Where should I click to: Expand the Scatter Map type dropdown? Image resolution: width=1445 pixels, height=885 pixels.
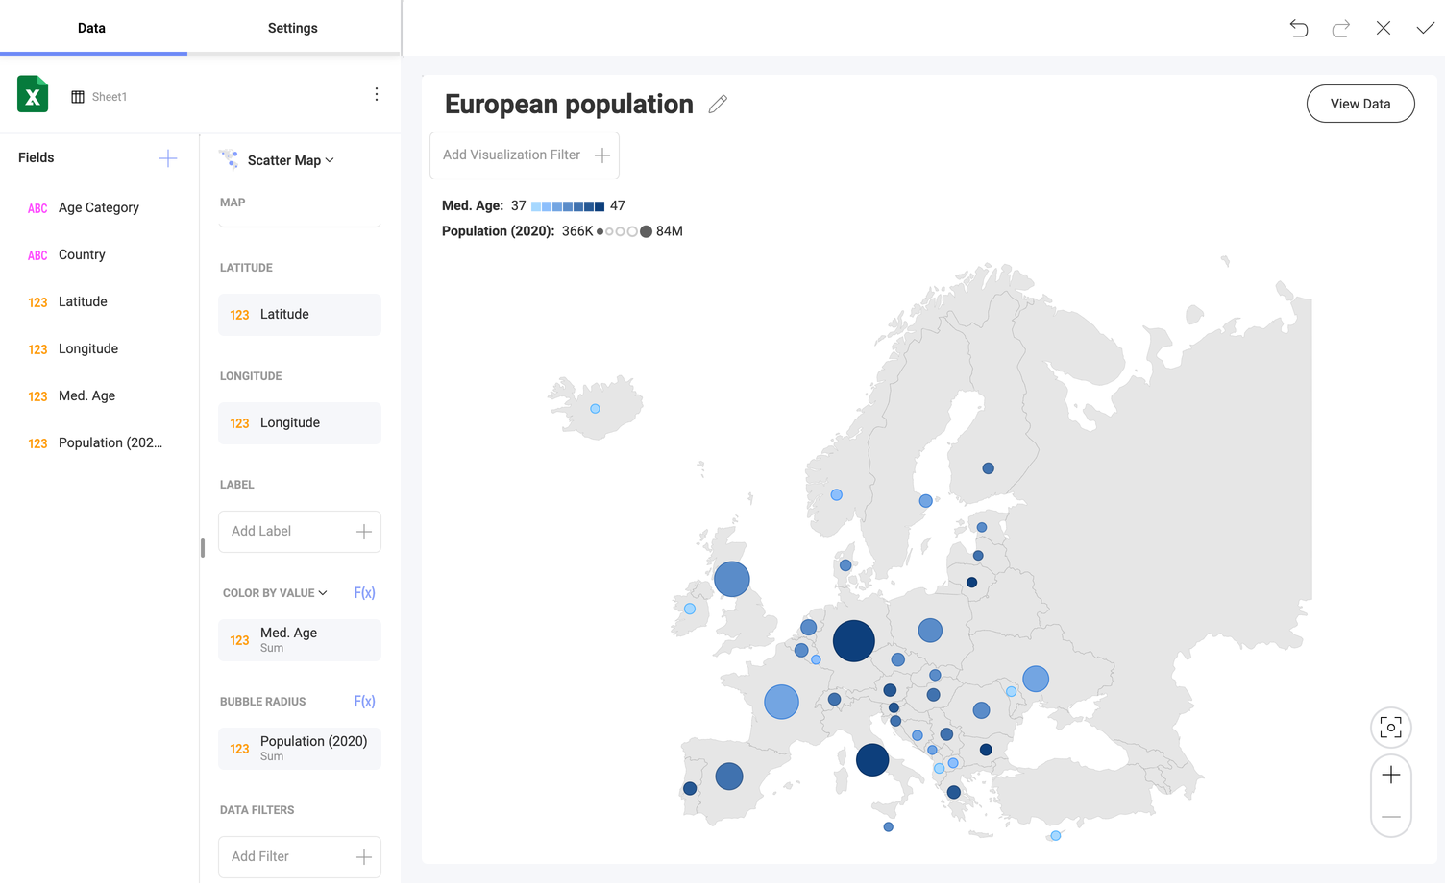pos(330,160)
